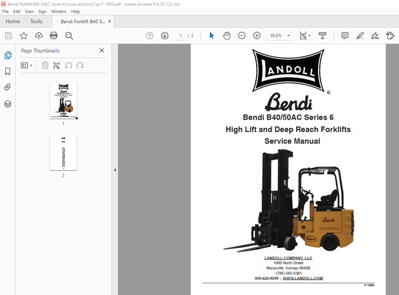Viewport: 399px width, 295px height.
Task: Click the "LANDOLL COMPANY, LLC" text
Action: click(288, 258)
